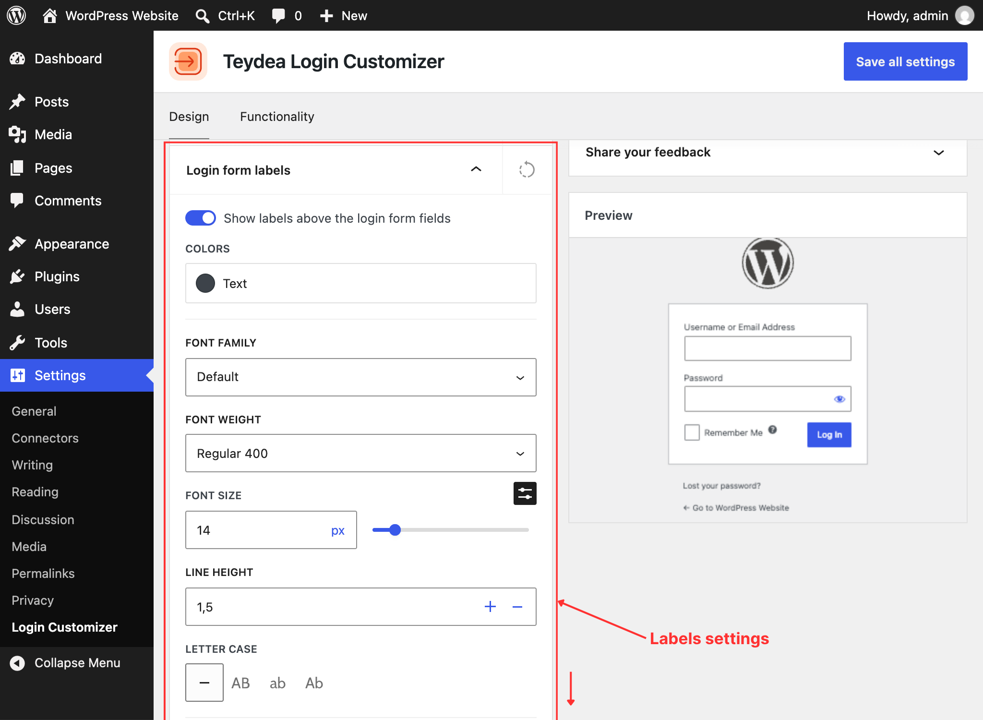983x720 pixels.
Task: Open Writing settings submenu
Action: pos(32,465)
